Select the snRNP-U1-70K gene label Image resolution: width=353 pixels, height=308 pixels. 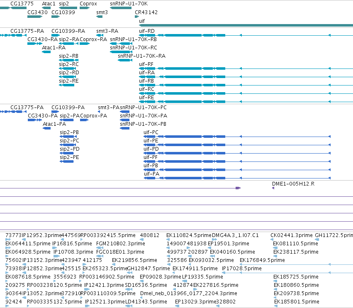129,4
